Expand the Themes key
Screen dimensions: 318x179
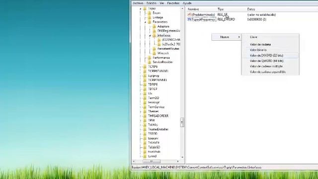tap(140, 111)
